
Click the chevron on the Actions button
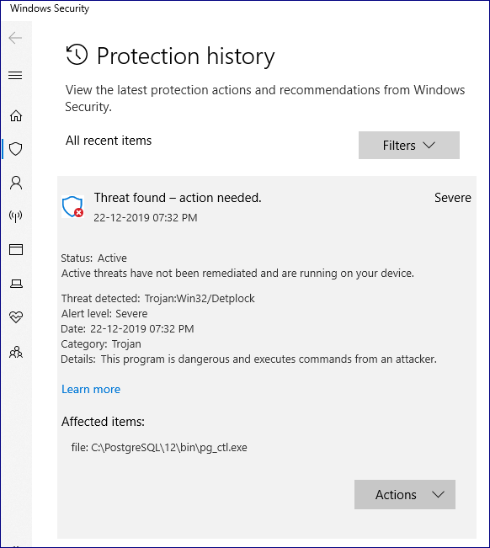point(438,494)
